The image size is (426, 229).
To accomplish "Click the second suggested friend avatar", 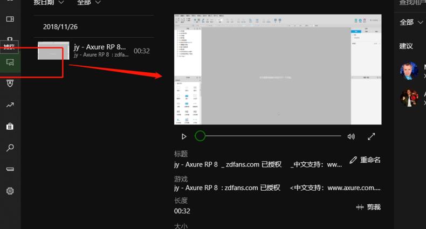I will point(409,98).
